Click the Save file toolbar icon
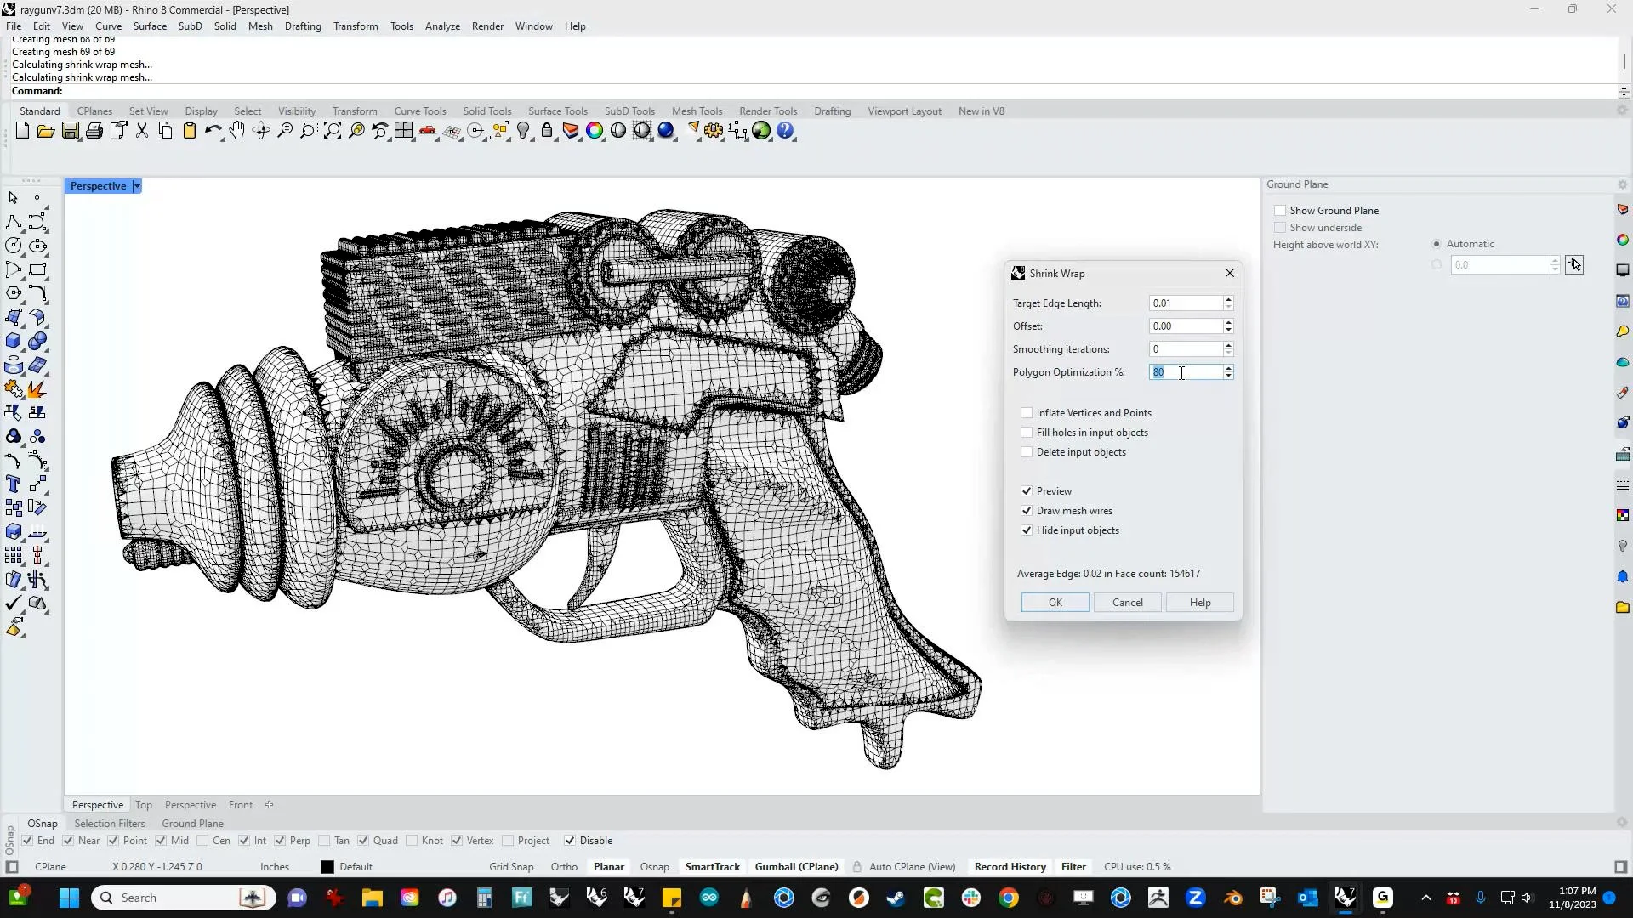 [x=71, y=131]
